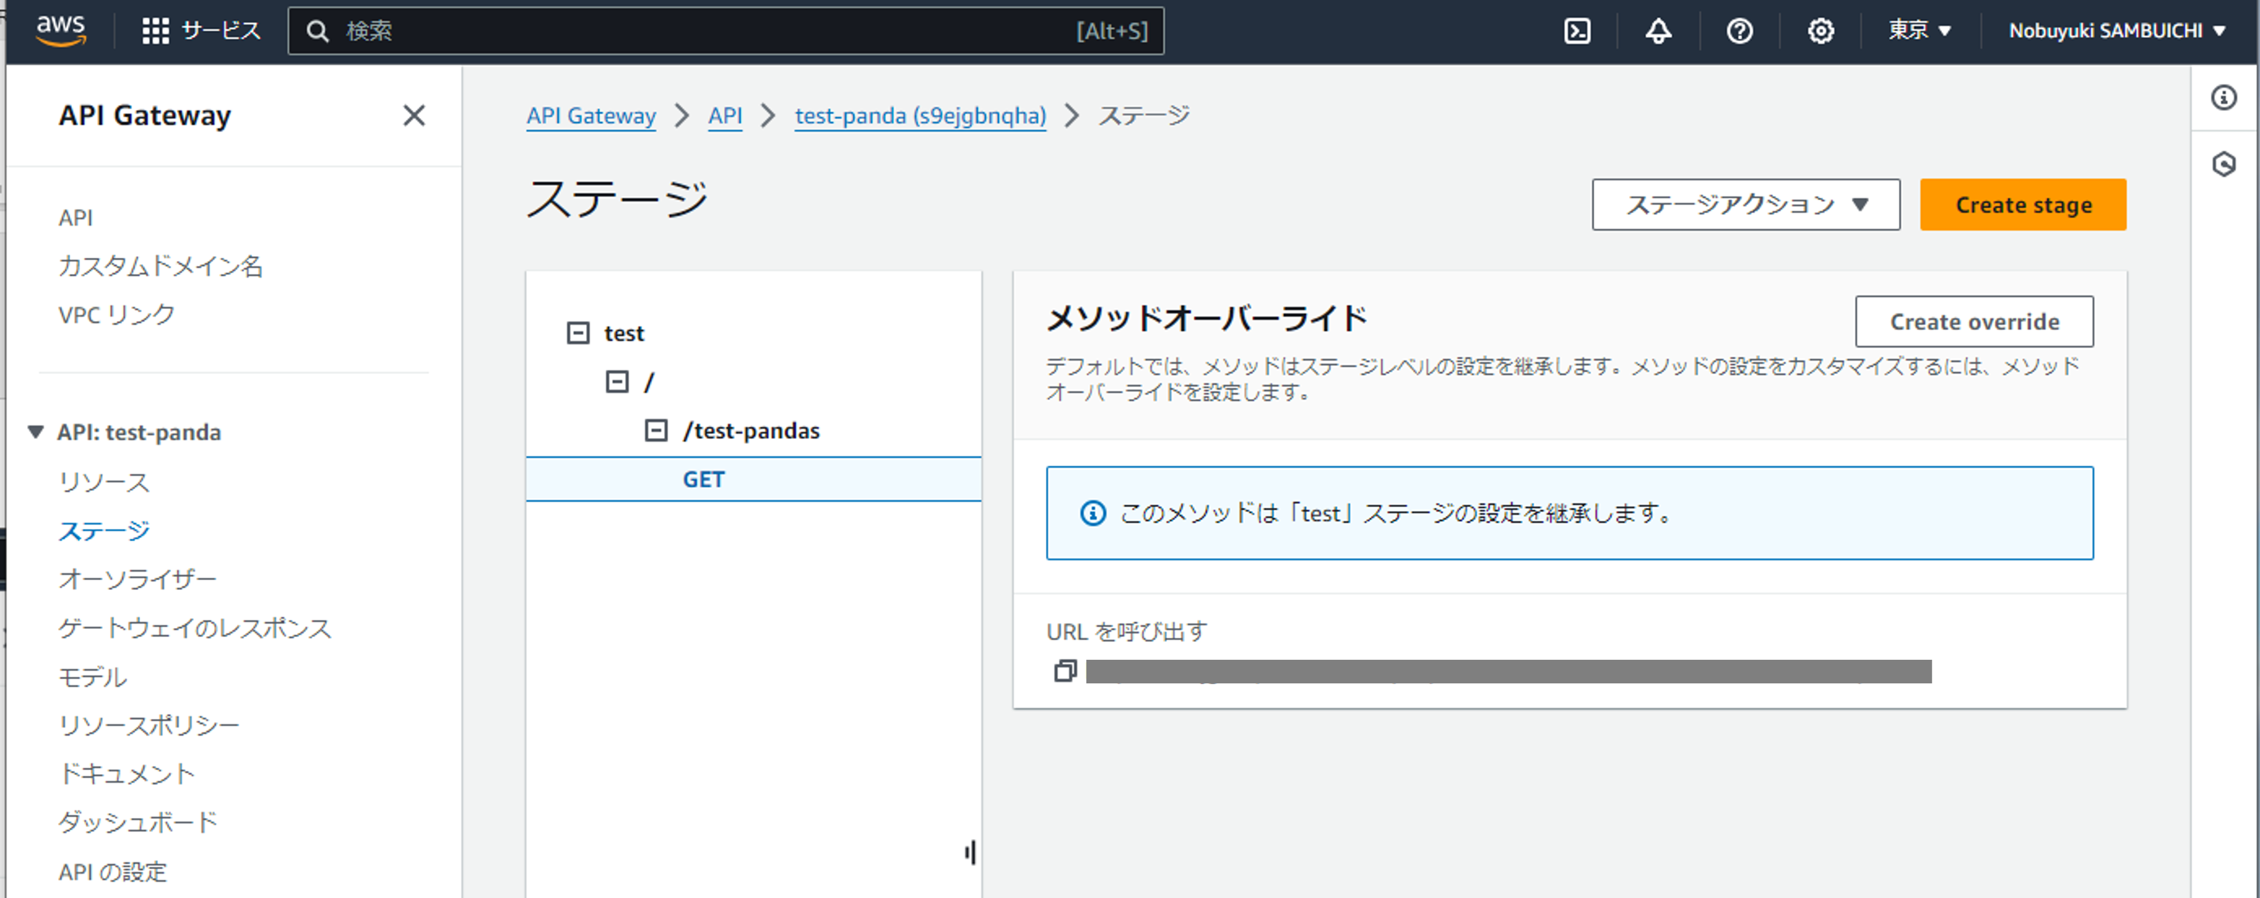Click the Create stage button
2260x898 pixels.
coord(2022,204)
